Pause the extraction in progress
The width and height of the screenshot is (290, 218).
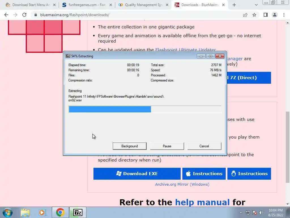167,146
